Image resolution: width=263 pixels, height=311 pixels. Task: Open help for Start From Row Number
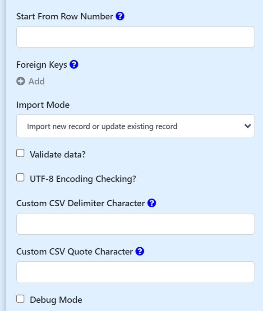point(120,16)
